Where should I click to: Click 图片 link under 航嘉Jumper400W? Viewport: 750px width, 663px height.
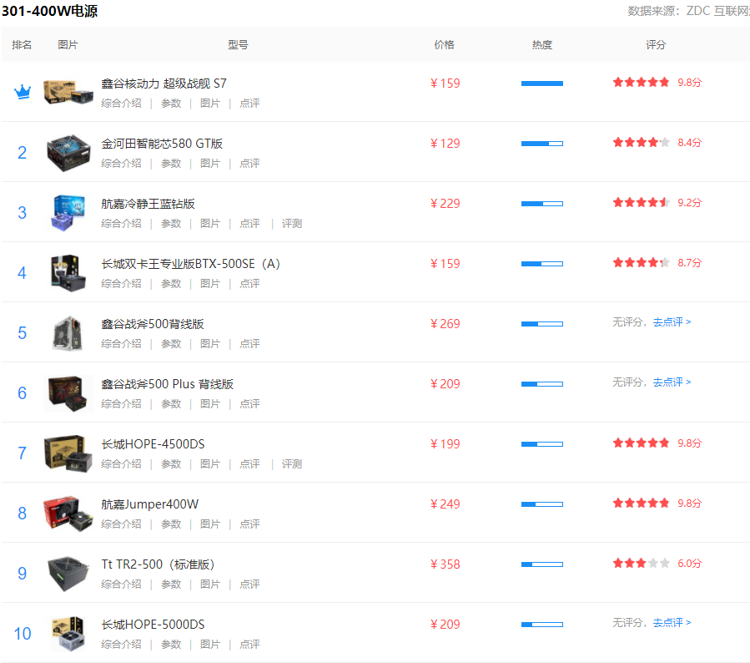(210, 524)
